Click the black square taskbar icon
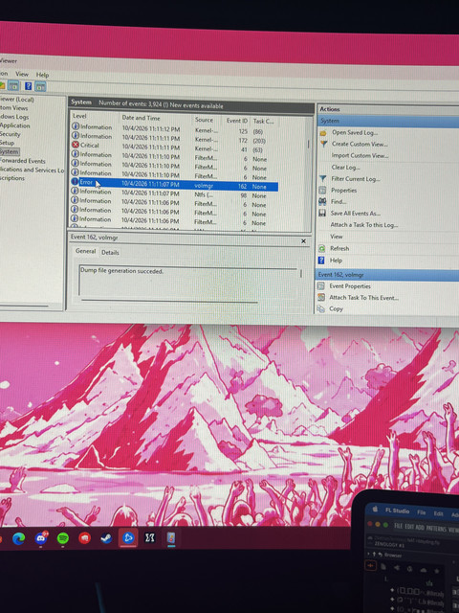Screen dimensions: 459x613 [x=149, y=538]
